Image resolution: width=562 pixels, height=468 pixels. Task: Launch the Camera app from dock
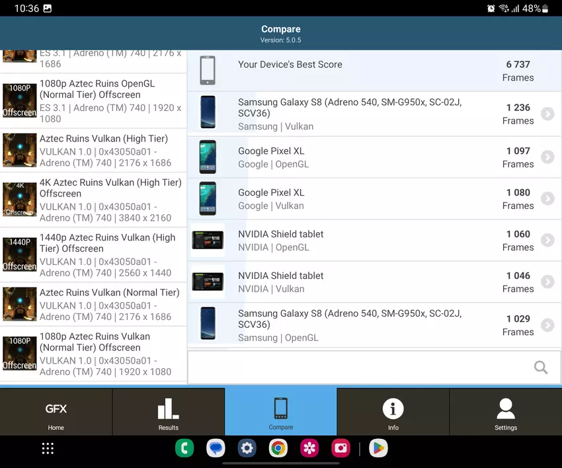pos(341,449)
